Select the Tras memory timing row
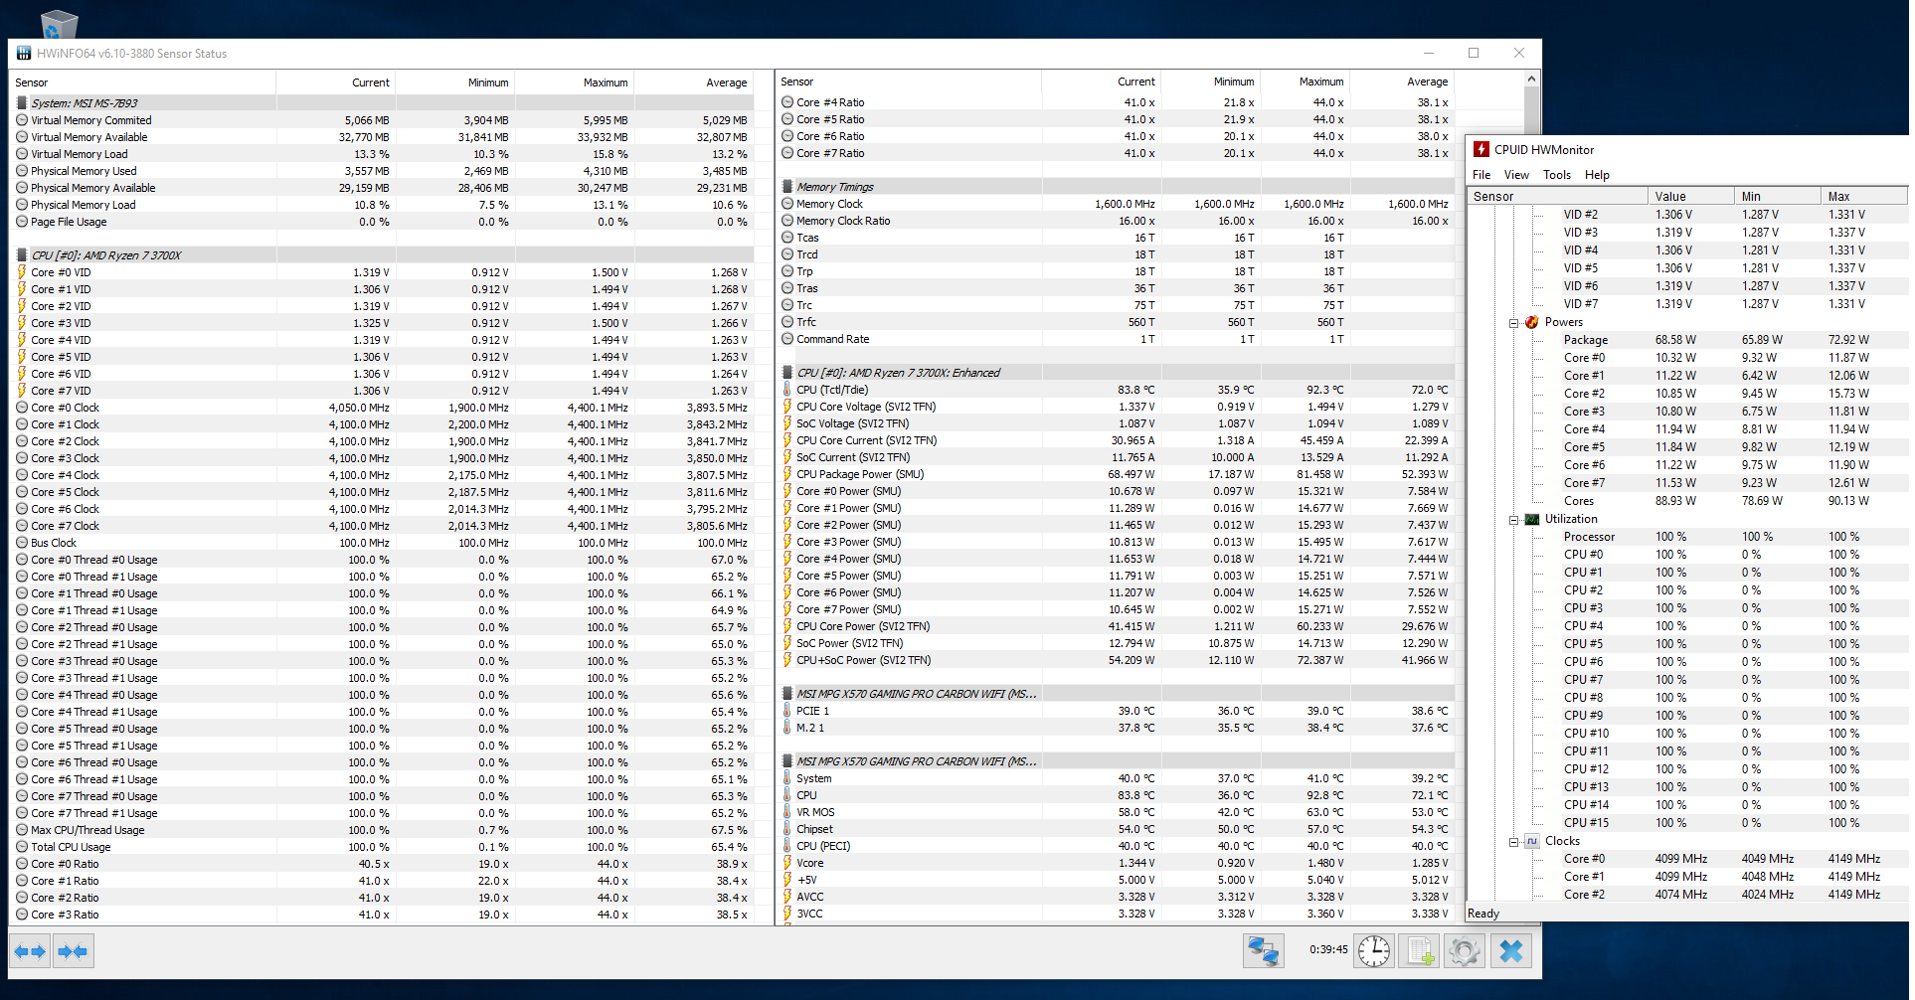 [1117, 288]
